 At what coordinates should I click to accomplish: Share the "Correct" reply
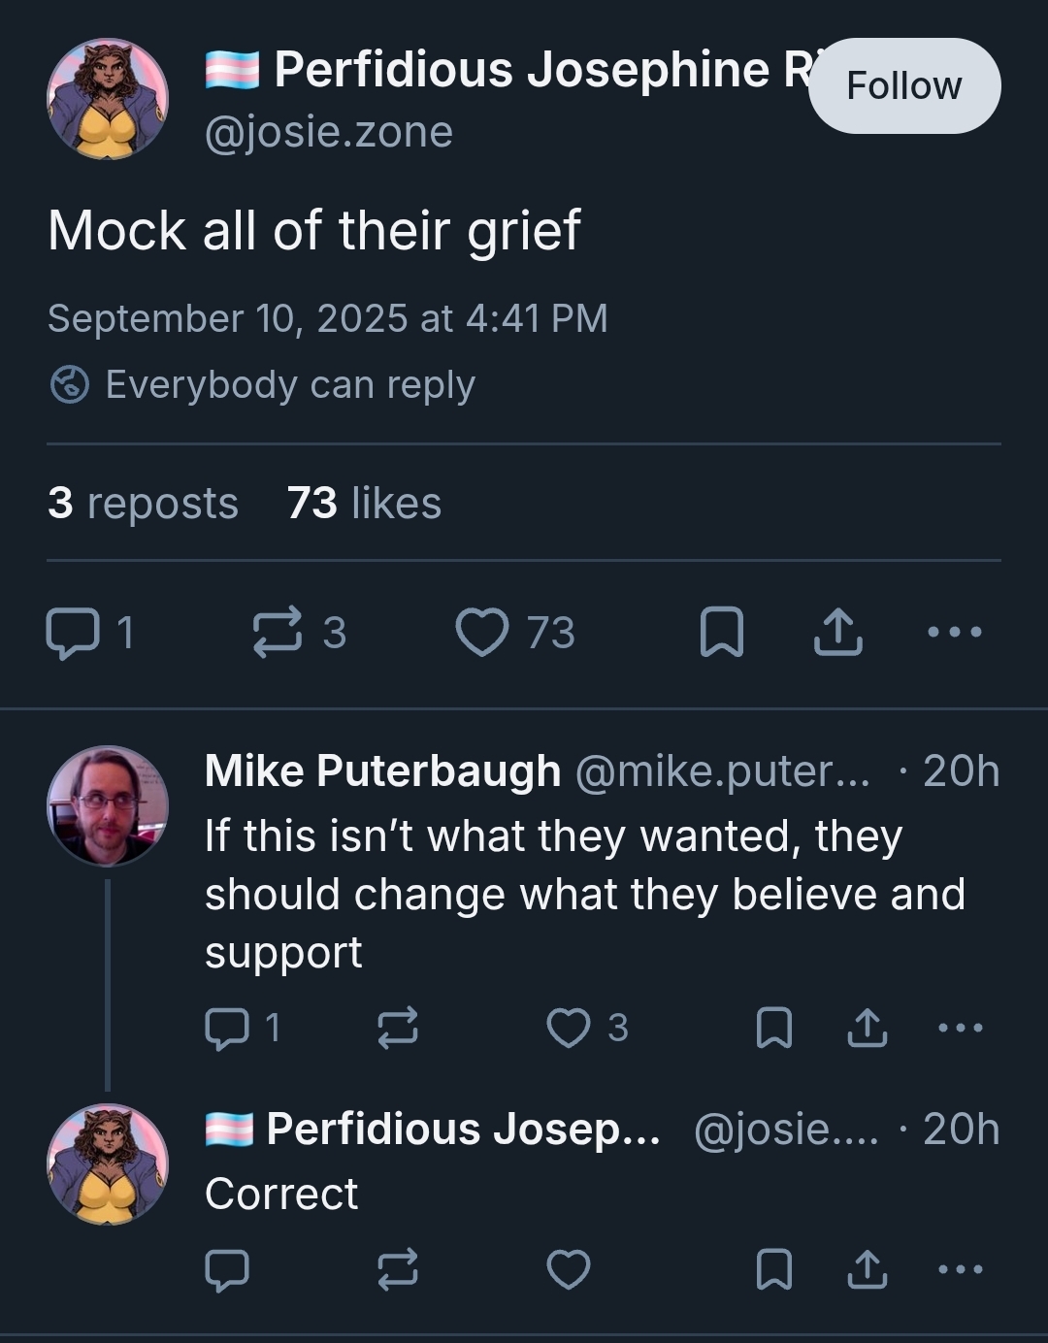click(868, 1269)
